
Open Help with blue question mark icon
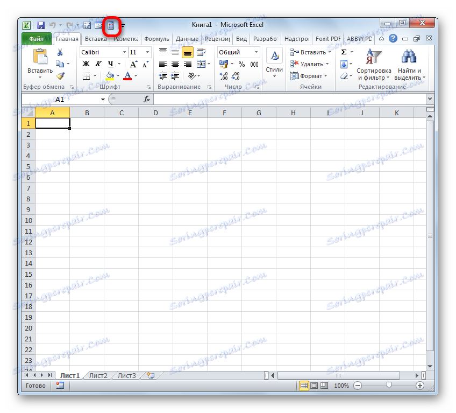coord(393,38)
